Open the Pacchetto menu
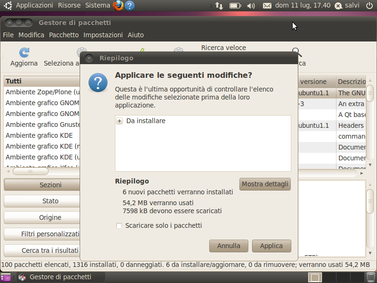377x283 pixels. coord(64,35)
